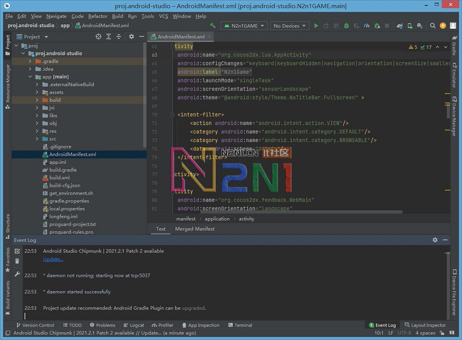
Task: Hide the Event Log panel
Action: (x=444, y=240)
